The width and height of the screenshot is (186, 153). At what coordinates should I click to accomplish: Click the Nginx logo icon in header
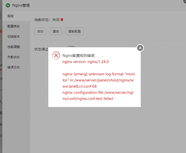coord(8,5)
